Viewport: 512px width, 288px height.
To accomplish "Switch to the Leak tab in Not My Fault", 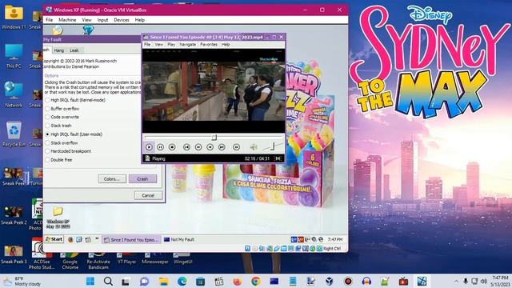I will pyautogui.click(x=74, y=50).
